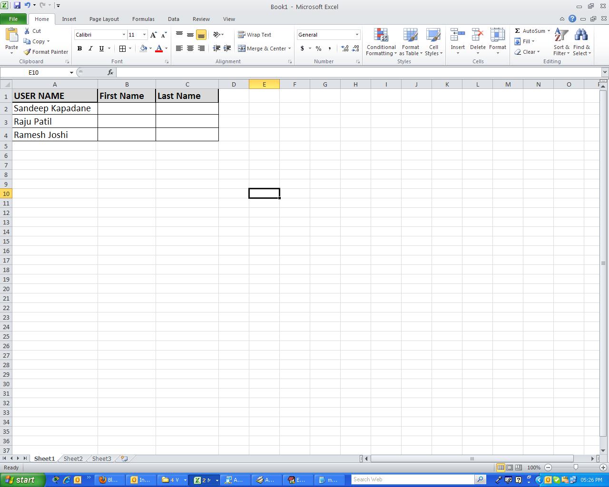The height and width of the screenshot is (487, 609).
Task: Save the workbook using the quick access disk icon
Action: pyautogui.click(x=17, y=5)
